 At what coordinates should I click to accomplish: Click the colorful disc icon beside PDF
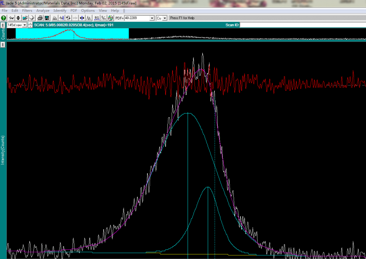[111, 18]
